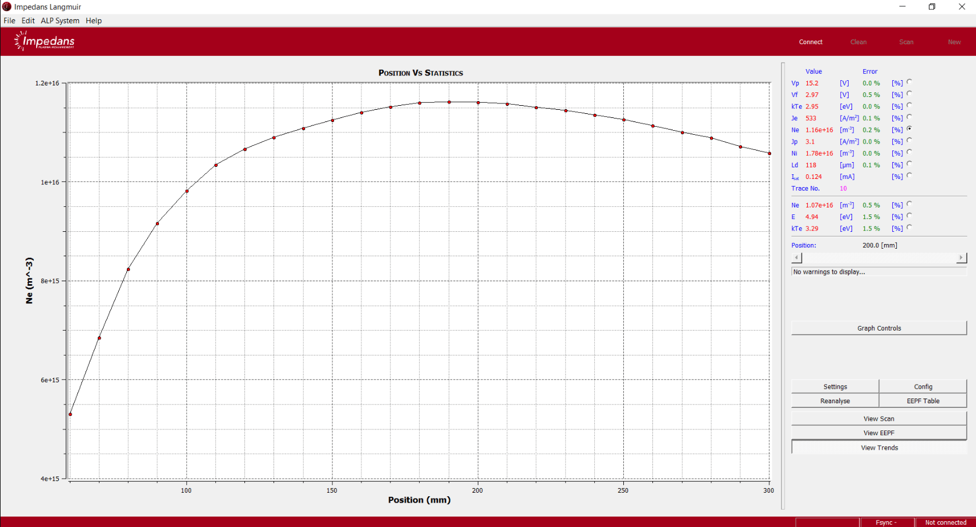The height and width of the screenshot is (527, 976).
Task: Click the Impedans Langmuir title bar app icon
Action: click(x=7, y=7)
